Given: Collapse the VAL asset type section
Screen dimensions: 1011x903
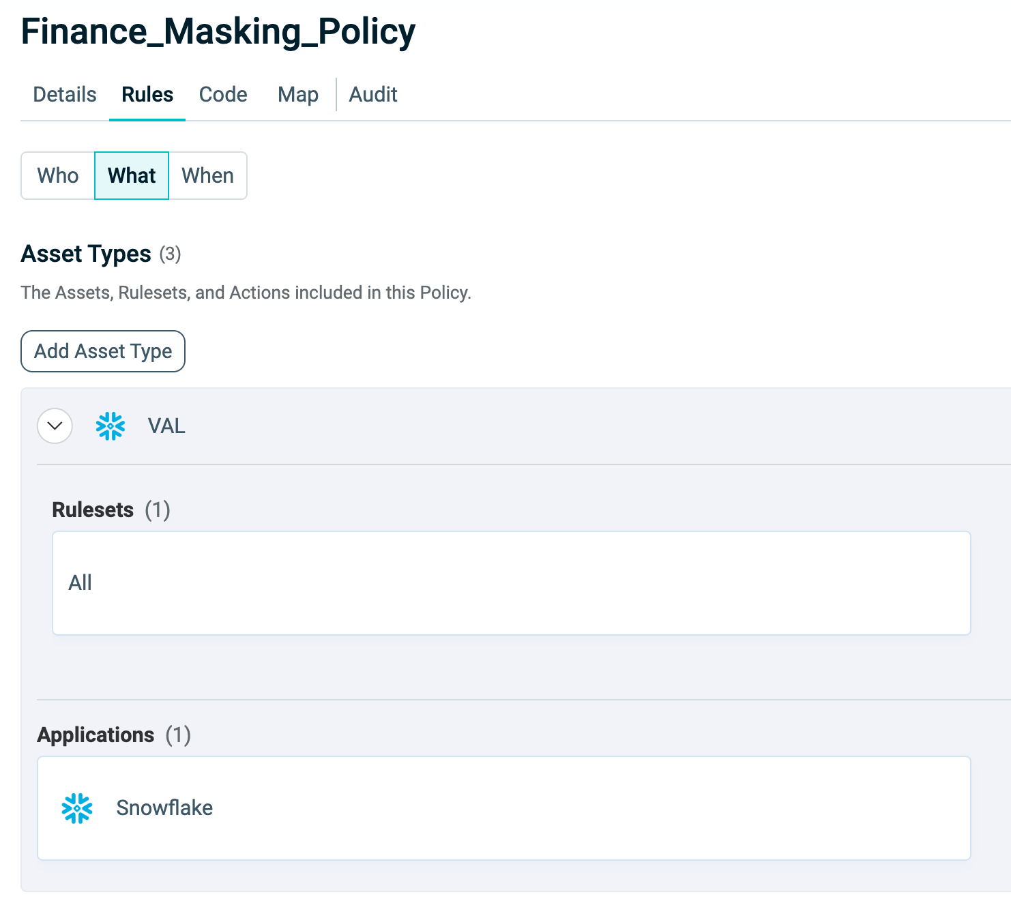Looking at the screenshot, I should 55,426.
